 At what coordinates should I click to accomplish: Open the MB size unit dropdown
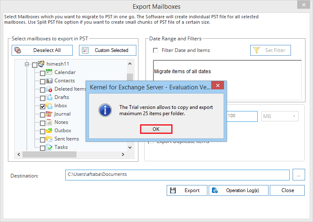280,116
